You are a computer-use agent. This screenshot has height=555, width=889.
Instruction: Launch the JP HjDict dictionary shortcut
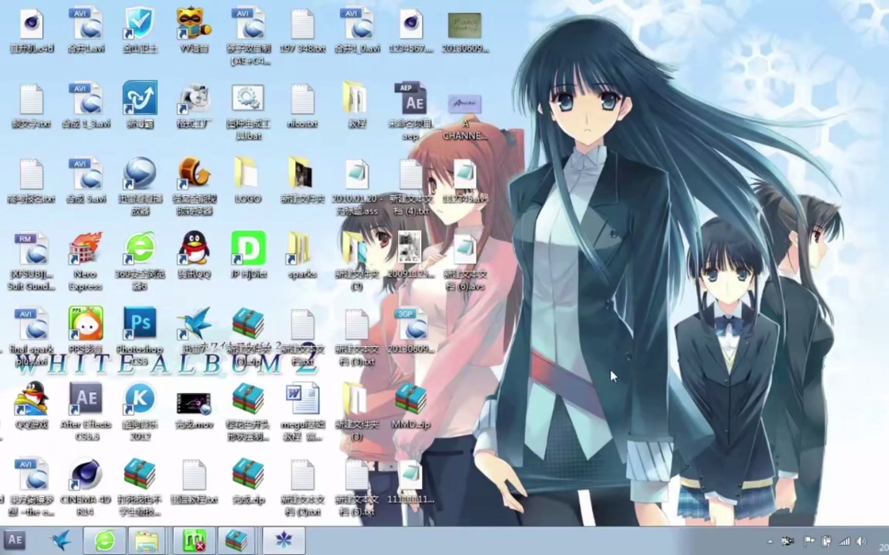[x=248, y=255]
